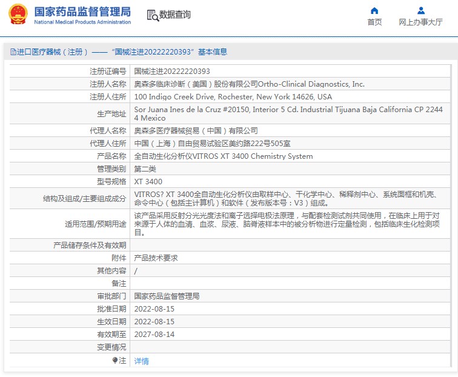Select model value XT 3400 in 型号规格 row
458x377 pixels.
148,181
